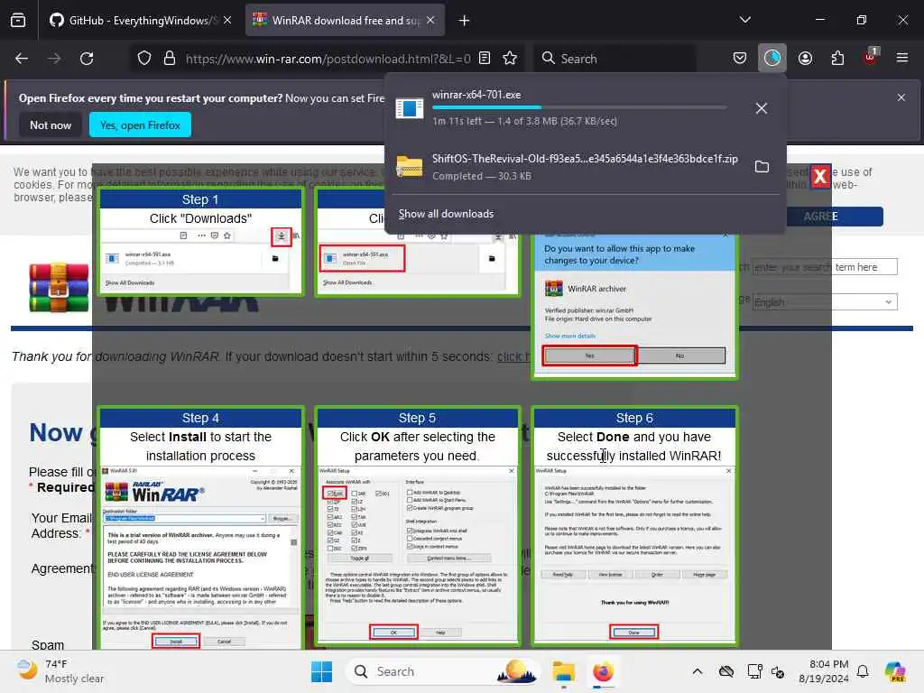Click the WinRAR books logo

pyautogui.click(x=59, y=288)
